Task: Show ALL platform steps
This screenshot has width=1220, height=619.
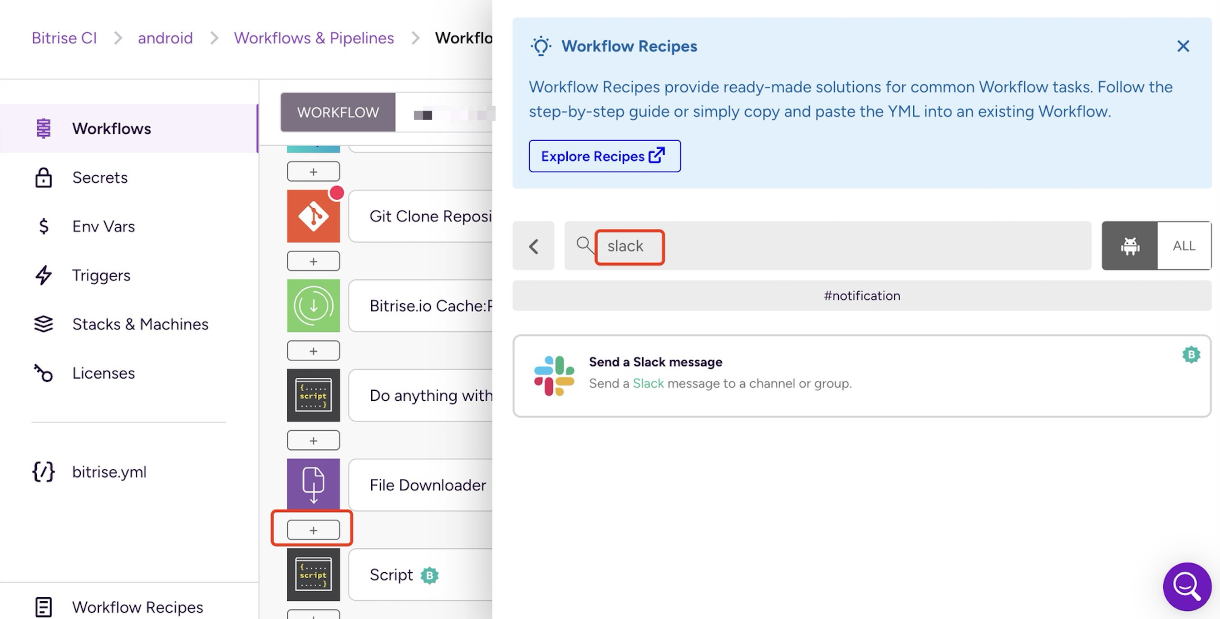Action: click(x=1184, y=246)
